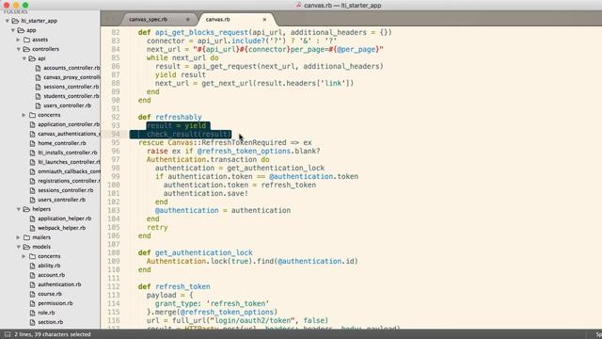The width and height of the screenshot is (602, 339).
Task: Open home_controller.rb file
Action: click(62, 143)
